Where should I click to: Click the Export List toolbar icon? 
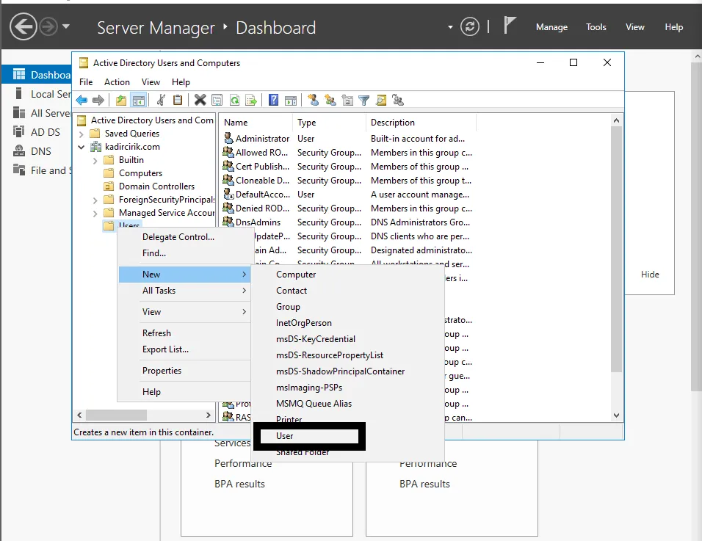(x=251, y=101)
